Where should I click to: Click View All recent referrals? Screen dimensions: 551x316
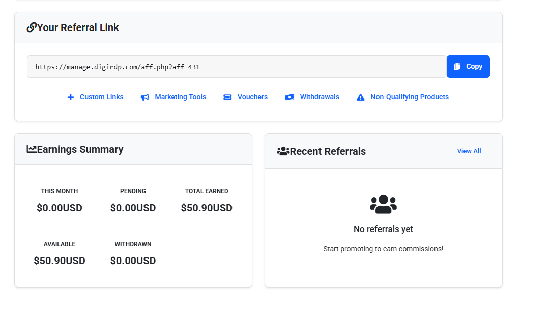[469, 151]
